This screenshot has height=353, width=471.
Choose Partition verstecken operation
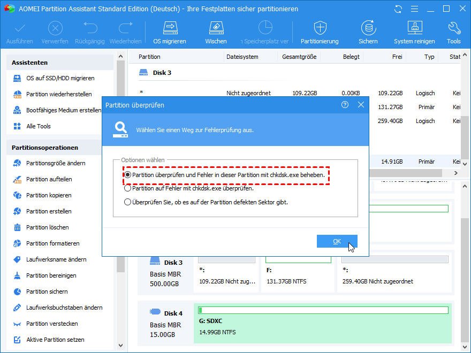[x=45, y=324]
